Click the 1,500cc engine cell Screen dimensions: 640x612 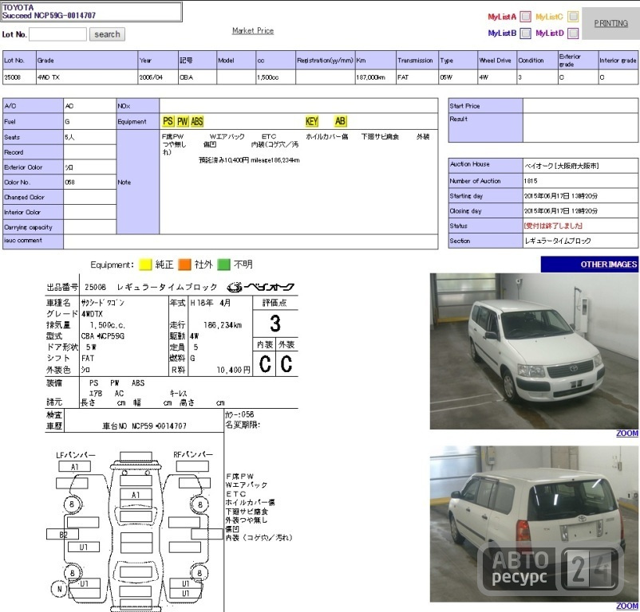pyautogui.click(x=275, y=77)
